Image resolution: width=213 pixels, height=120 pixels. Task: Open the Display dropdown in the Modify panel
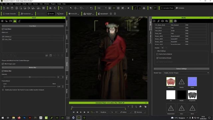click(x=162, y=48)
